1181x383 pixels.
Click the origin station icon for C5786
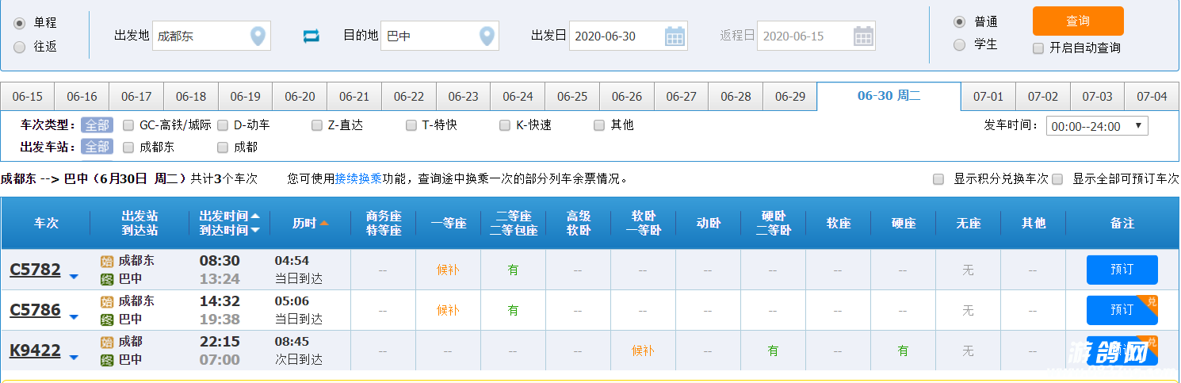(x=107, y=301)
